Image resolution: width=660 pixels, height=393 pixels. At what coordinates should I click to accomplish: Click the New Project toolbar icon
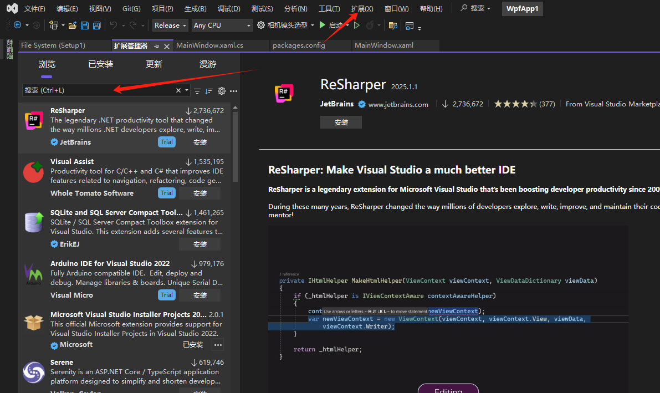[54, 25]
